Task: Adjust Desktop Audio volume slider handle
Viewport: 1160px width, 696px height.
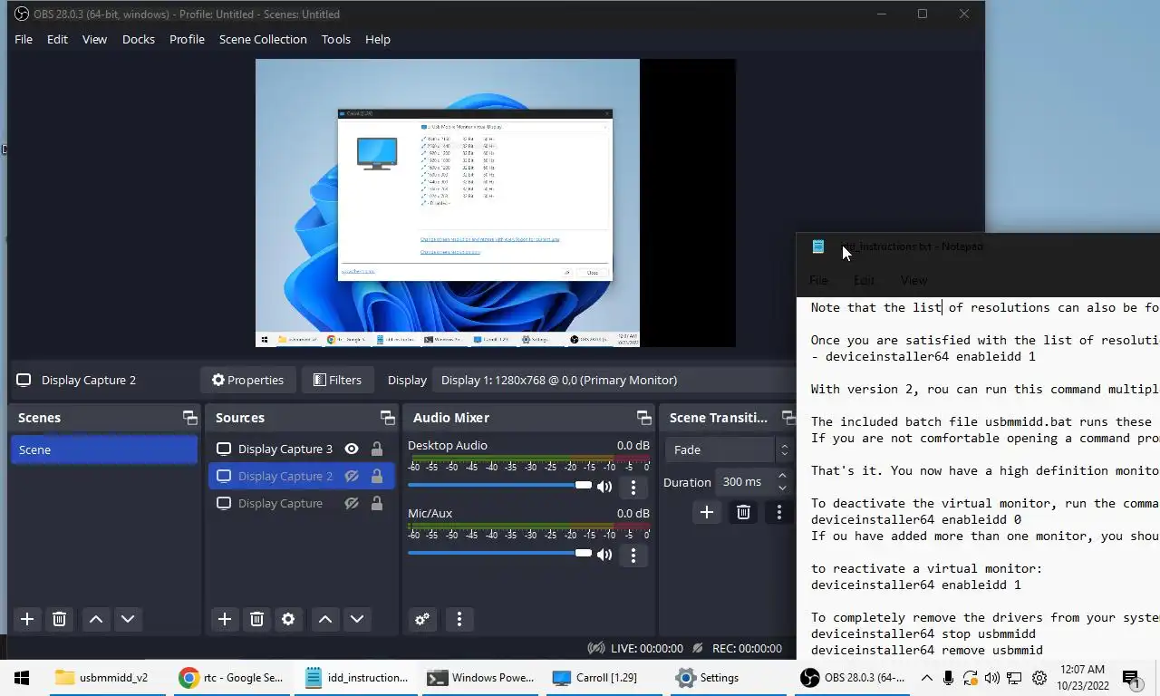Action: (584, 486)
